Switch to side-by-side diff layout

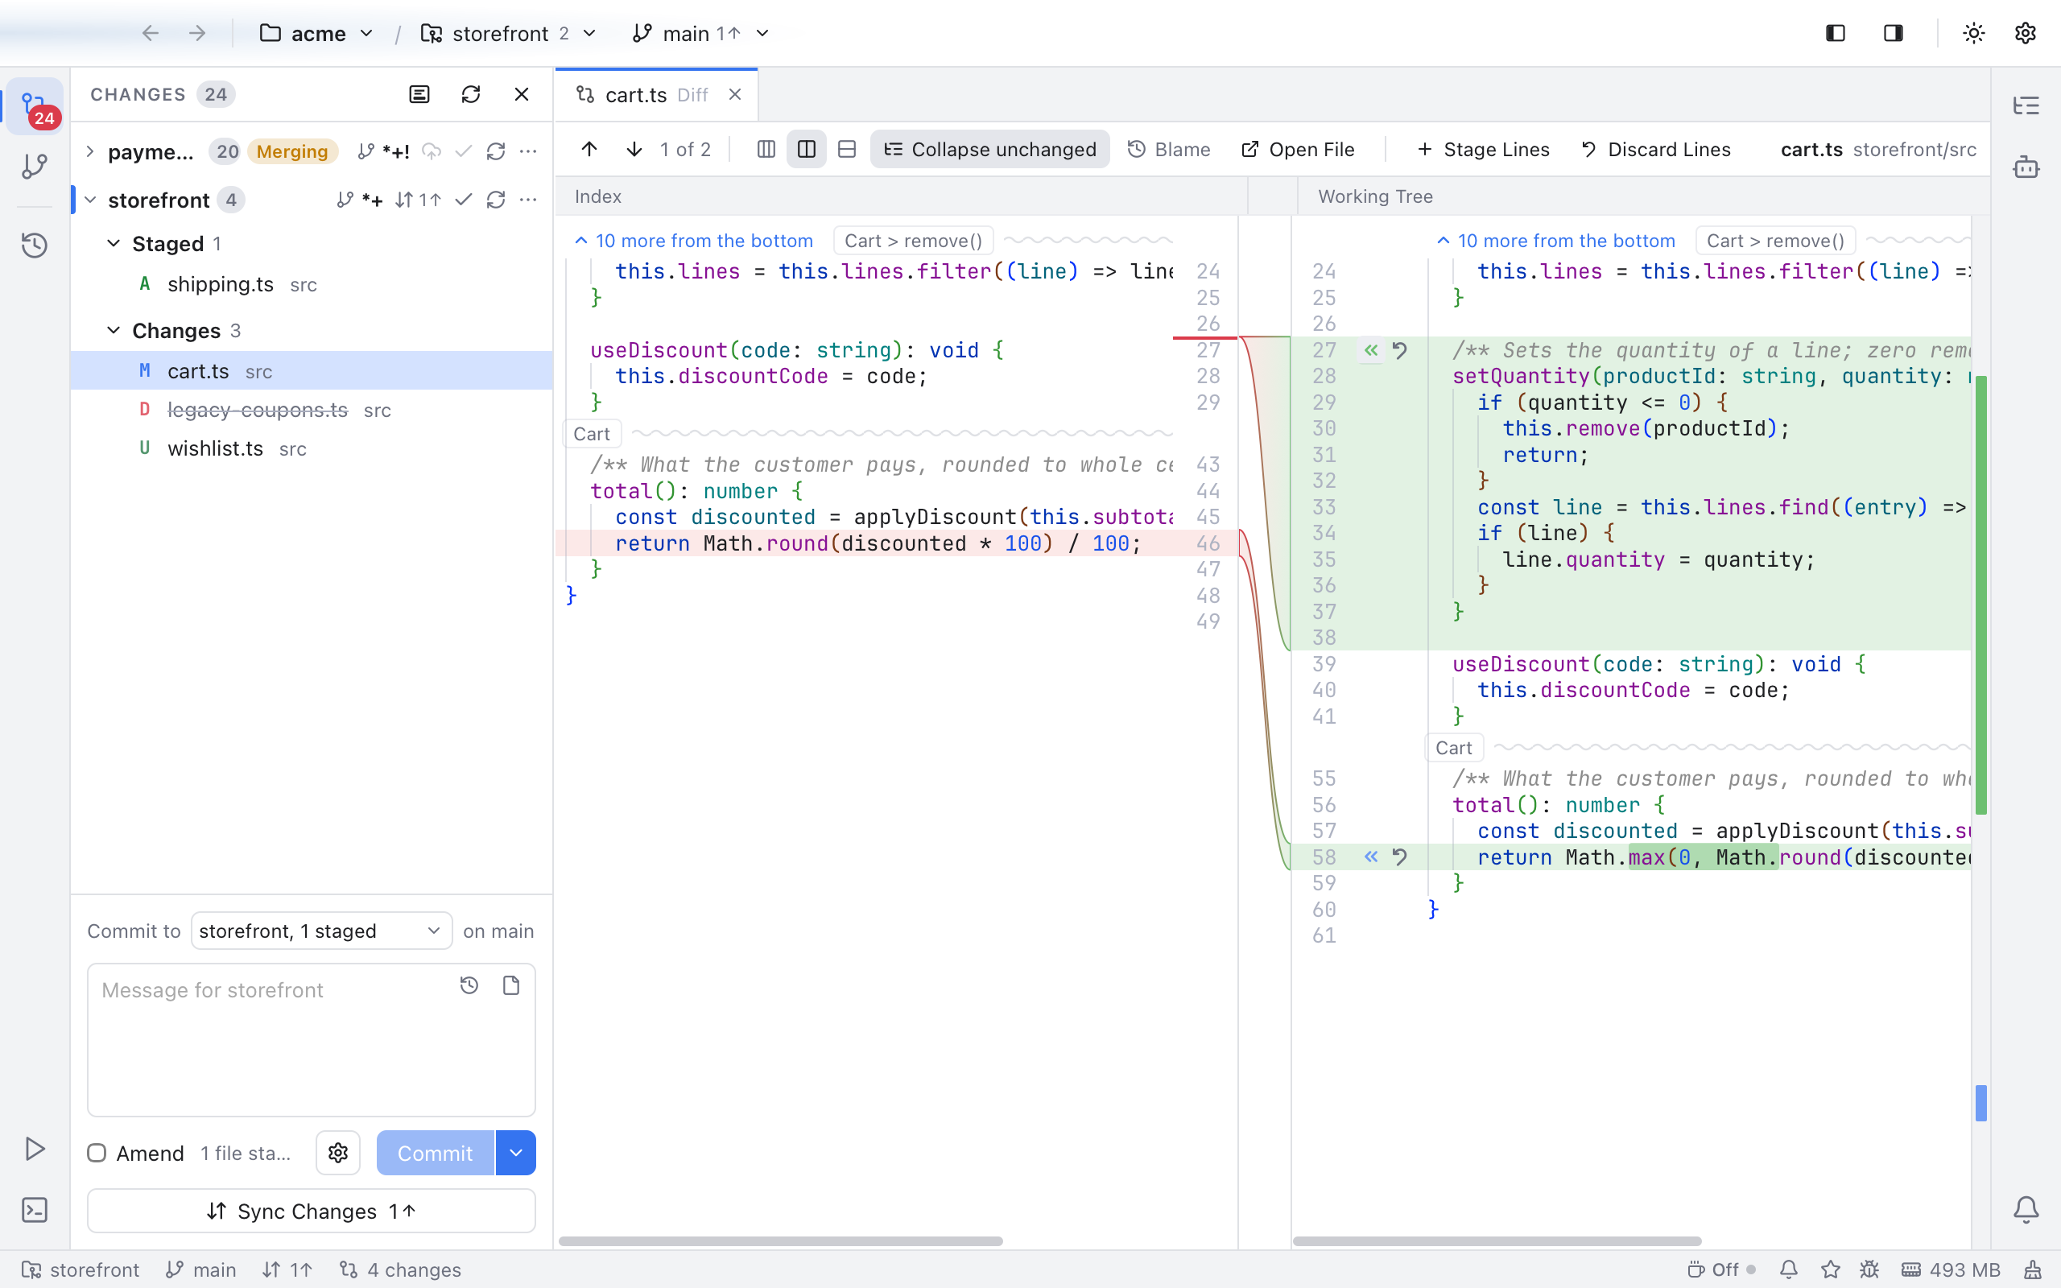click(x=807, y=149)
